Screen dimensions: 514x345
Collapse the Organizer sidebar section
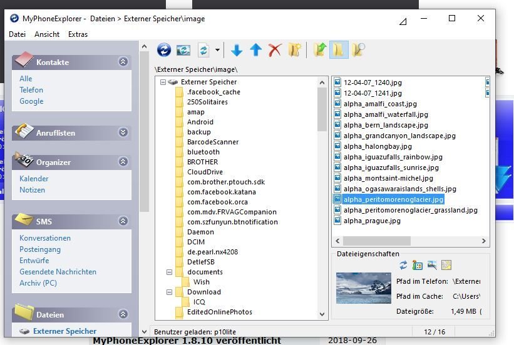[123, 161]
